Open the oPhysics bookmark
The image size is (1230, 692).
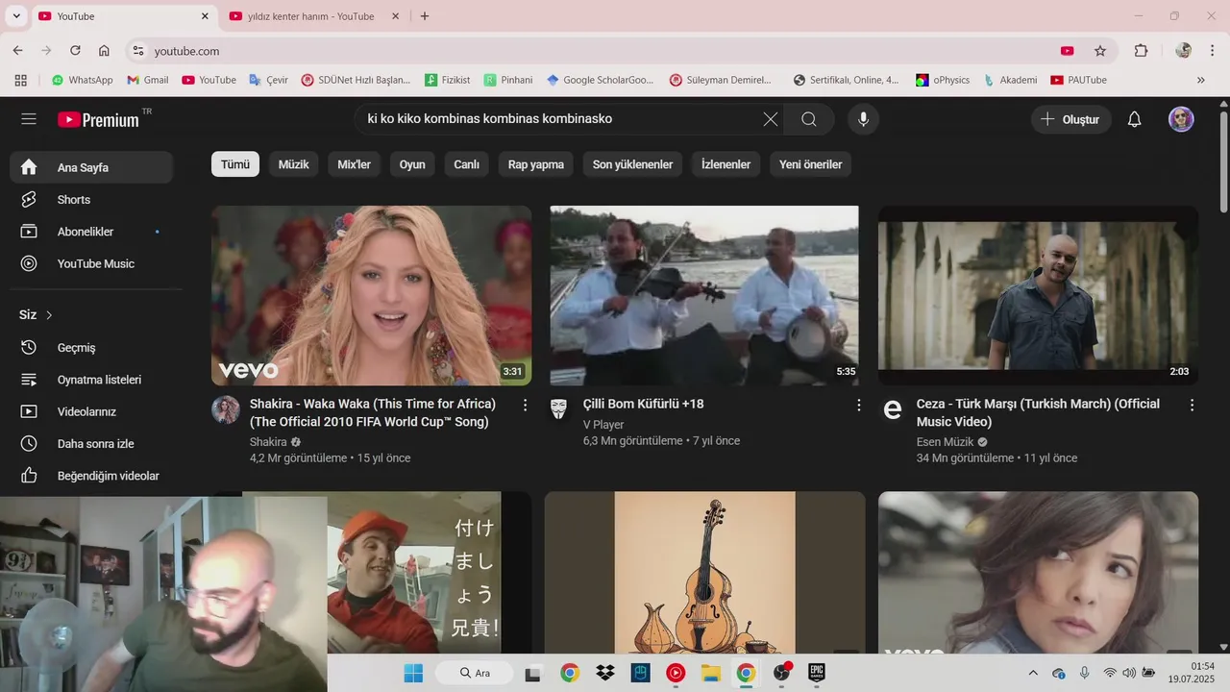[943, 80]
